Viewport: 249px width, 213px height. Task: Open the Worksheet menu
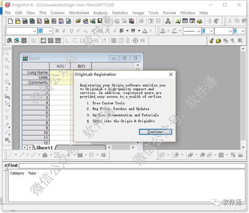point(79,13)
